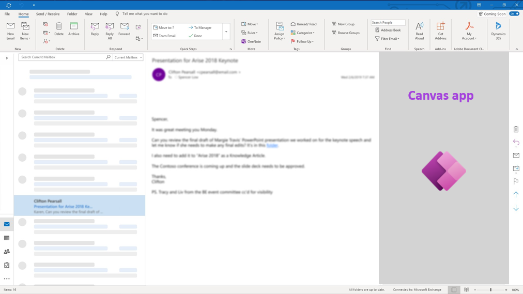Toggle Unread/Read status
The height and width of the screenshot is (294, 523).
303,24
